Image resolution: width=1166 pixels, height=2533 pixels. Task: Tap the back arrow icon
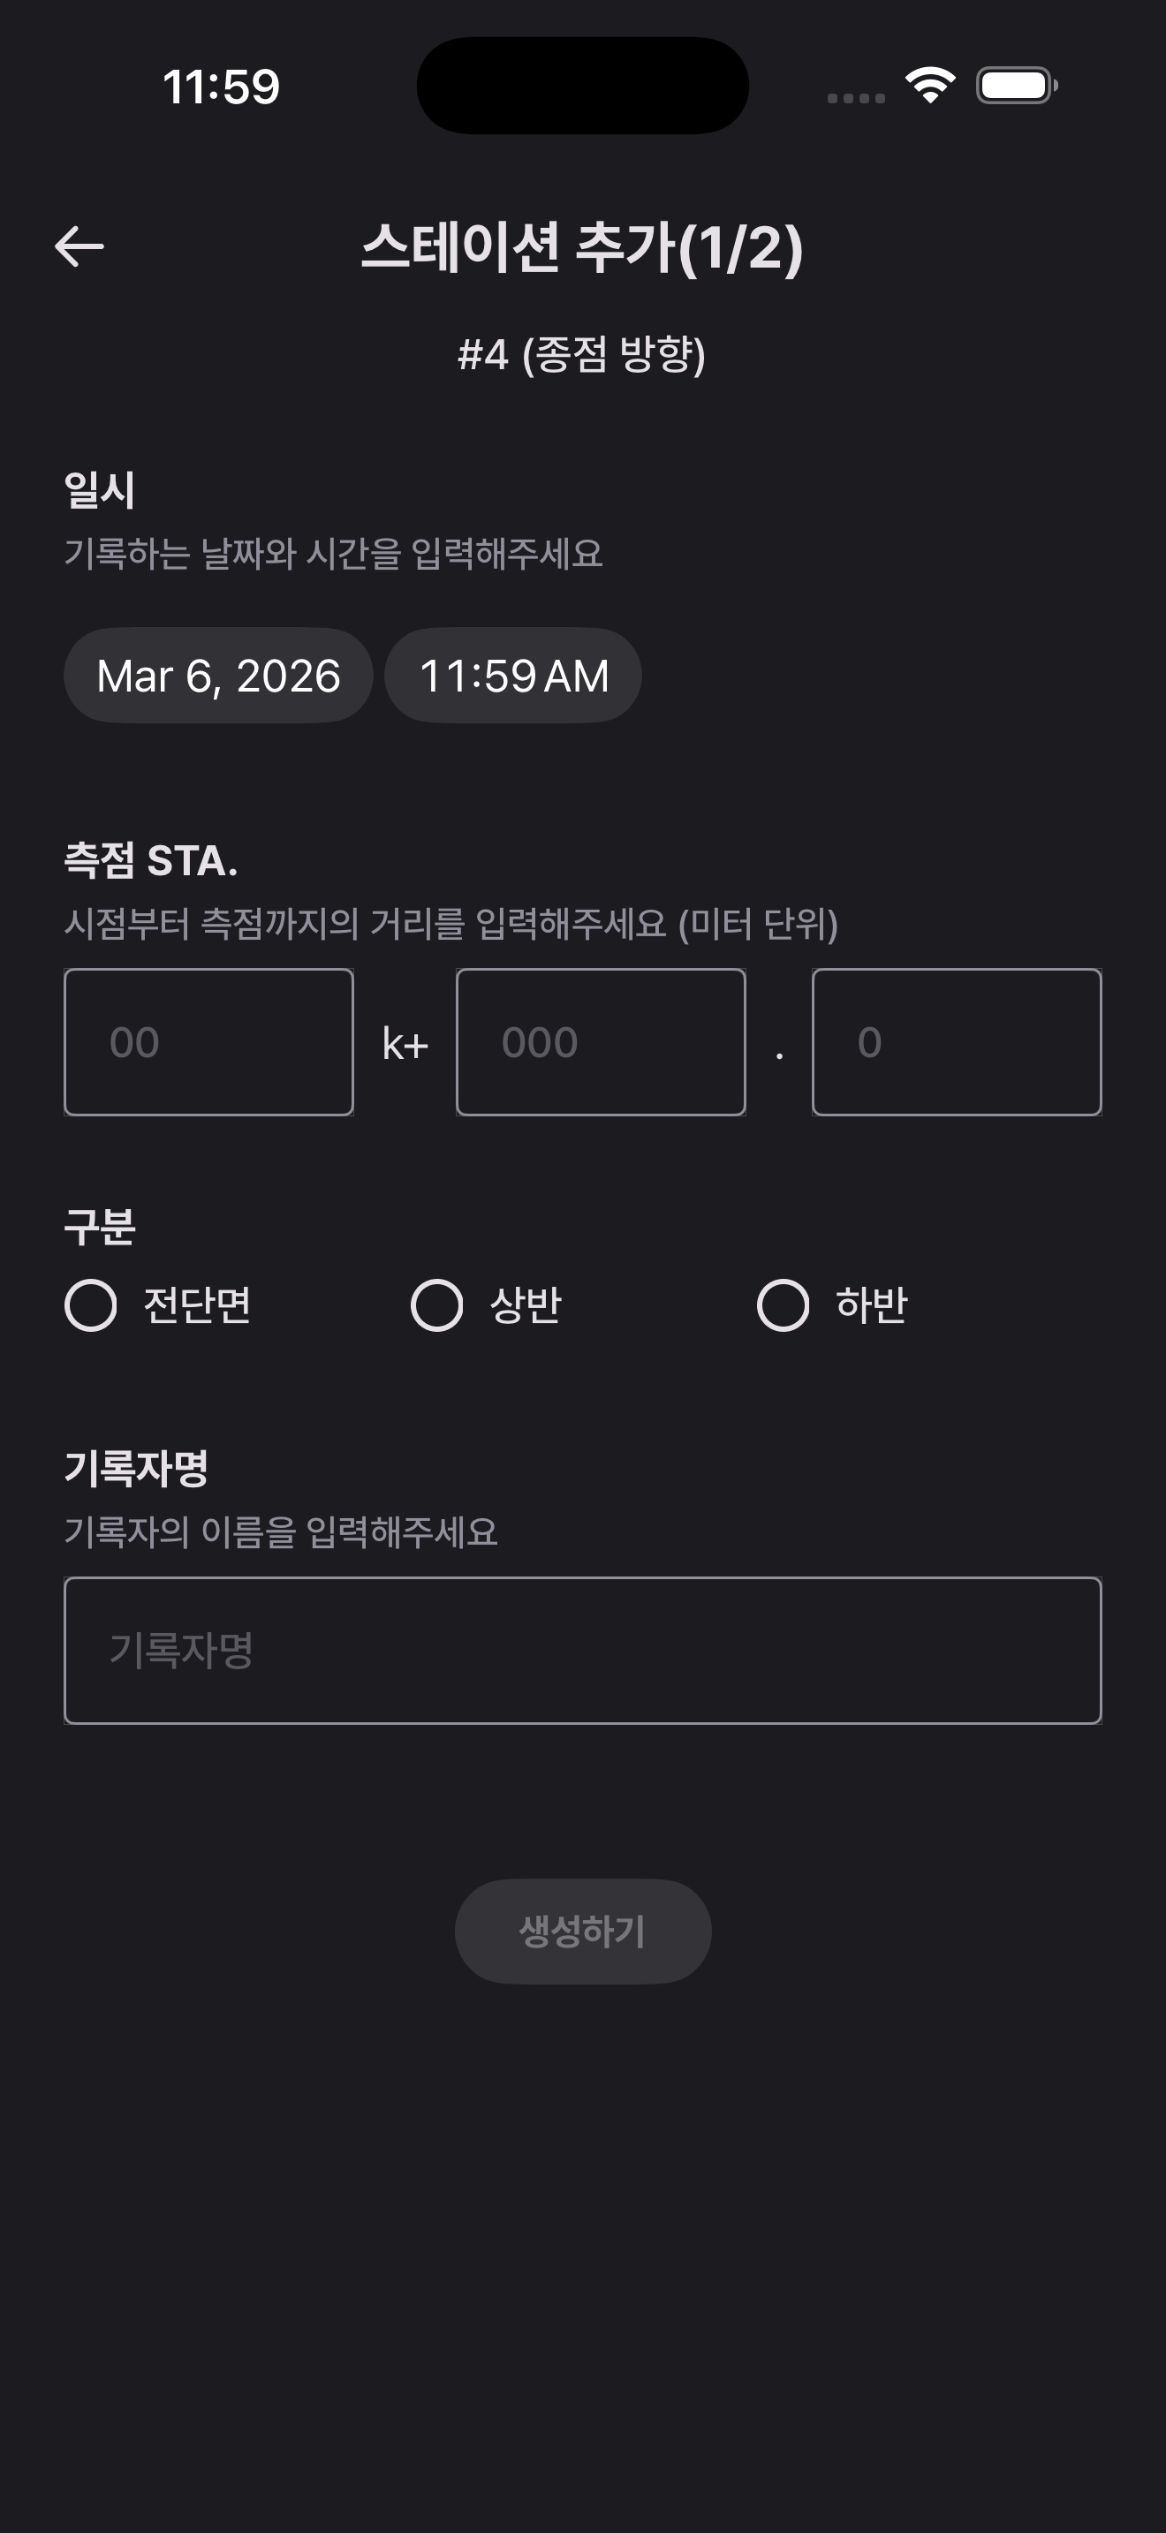79,246
